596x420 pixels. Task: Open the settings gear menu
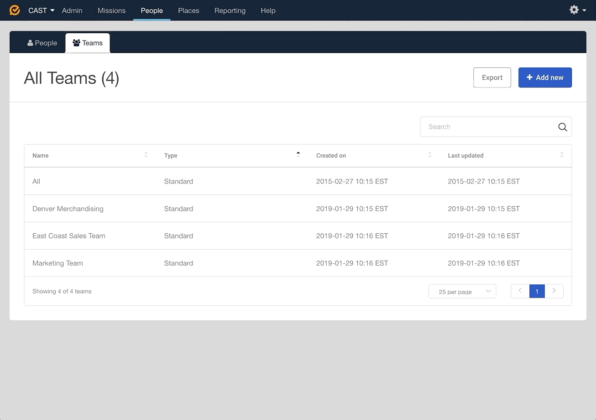[x=577, y=10]
